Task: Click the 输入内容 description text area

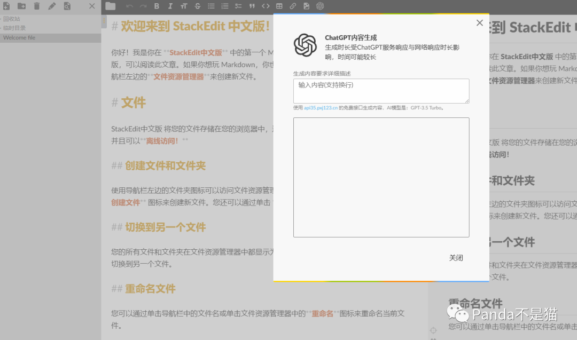Action: pos(381,91)
